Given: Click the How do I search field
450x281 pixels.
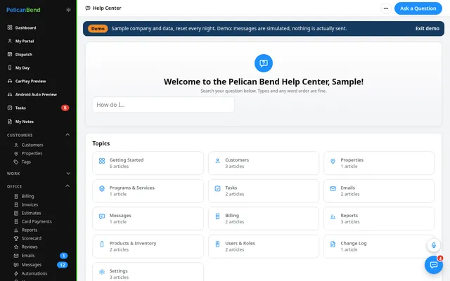Looking at the screenshot, I should coord(163,105).
